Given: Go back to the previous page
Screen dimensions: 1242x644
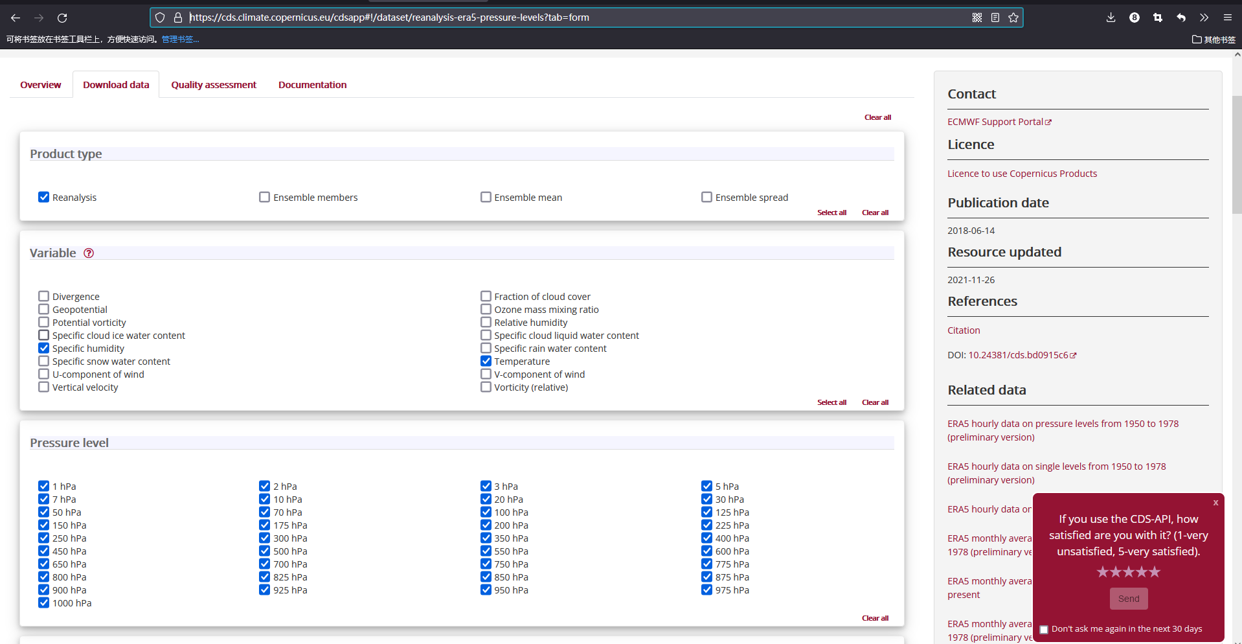Looking at the screenshot, I should click(x=16, y=18).
